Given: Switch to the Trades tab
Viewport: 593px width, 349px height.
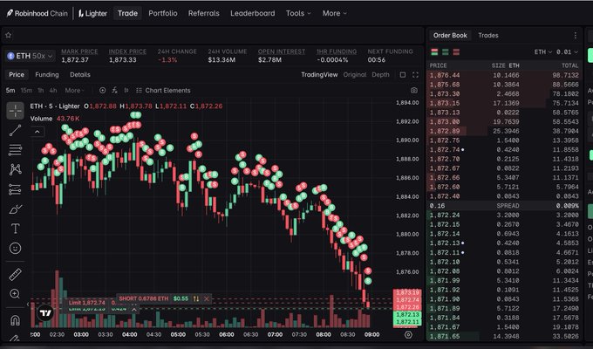Looking at the screenshot, I should [487, 35].
